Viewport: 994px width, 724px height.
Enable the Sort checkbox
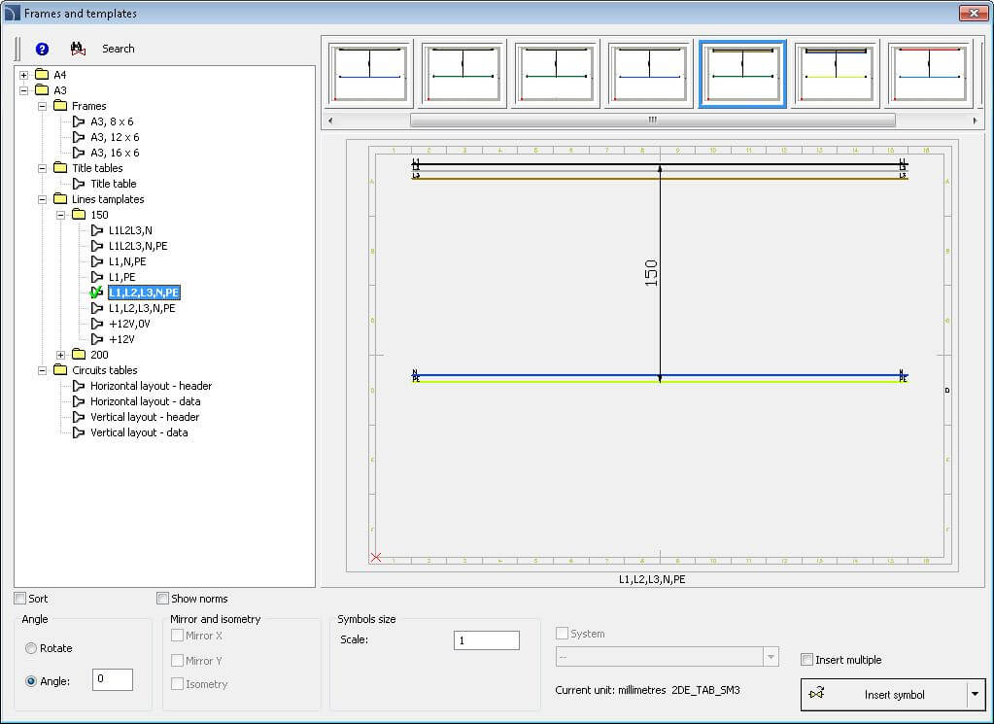click(20, 599)
